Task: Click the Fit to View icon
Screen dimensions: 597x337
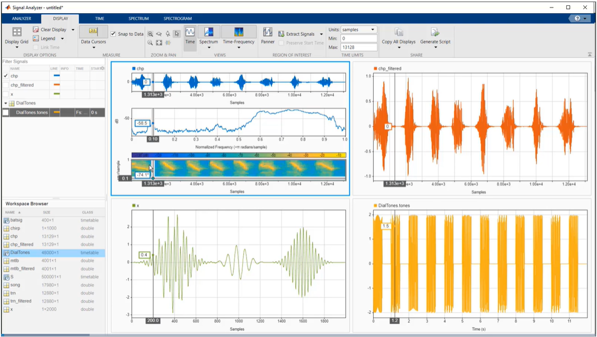Action: pos(160,42)
